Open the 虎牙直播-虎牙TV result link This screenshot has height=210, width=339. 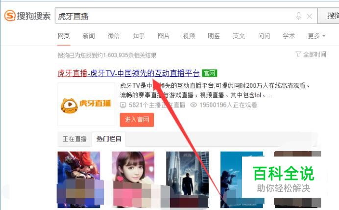click(128, 74)
